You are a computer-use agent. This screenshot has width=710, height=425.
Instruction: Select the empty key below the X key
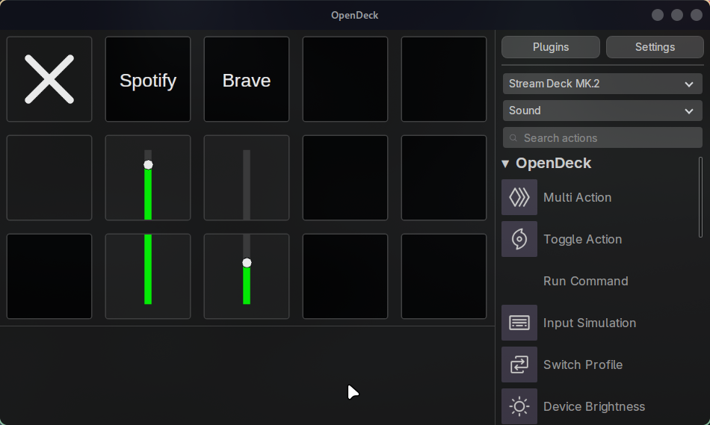coord(49,178)
